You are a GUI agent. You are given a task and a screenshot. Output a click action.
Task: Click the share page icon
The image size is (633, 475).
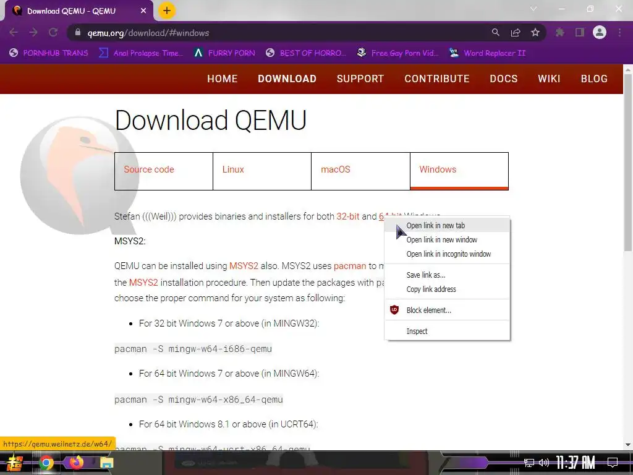[x=516, y=32]
